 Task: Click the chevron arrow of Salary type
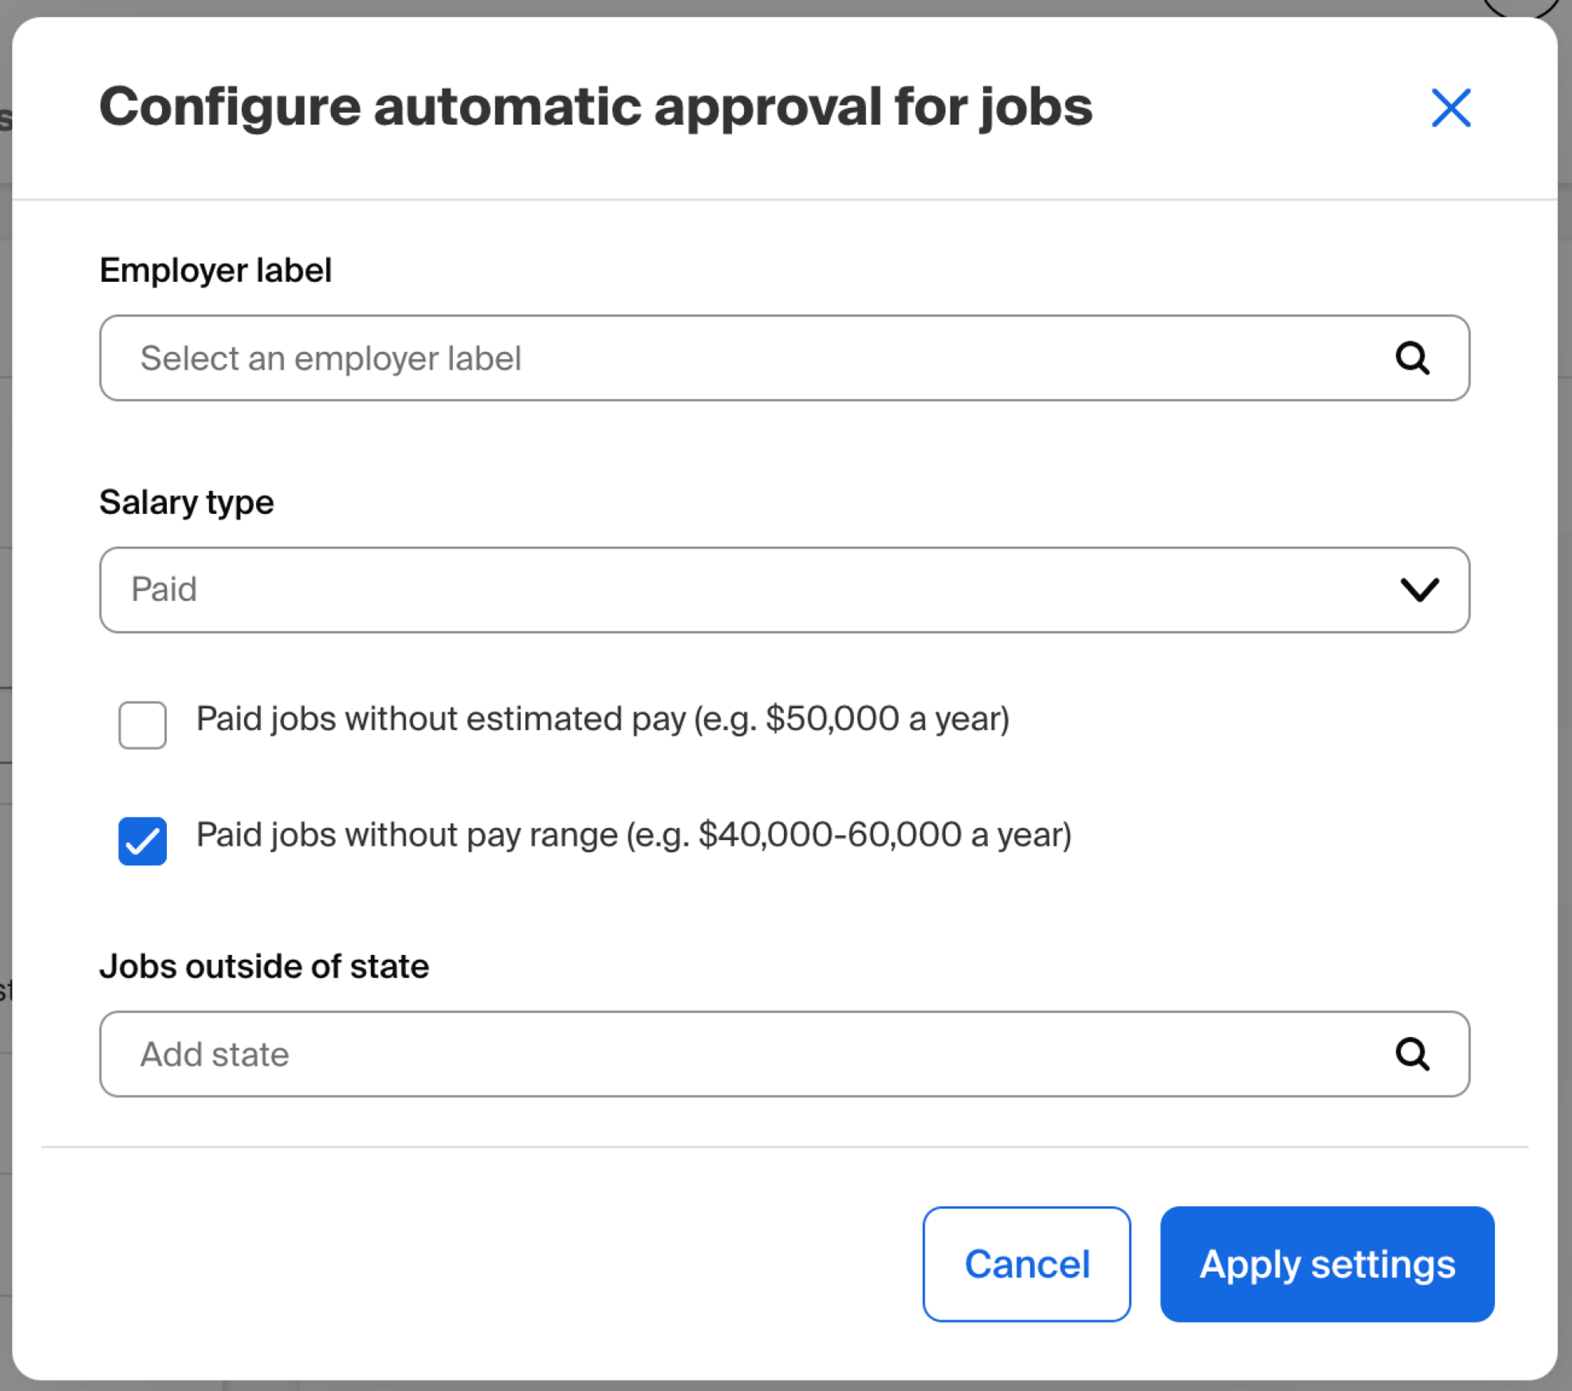tap(1419, 590)
